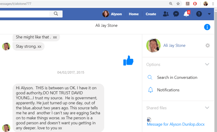Open Message for Alyson Dunlop.docx file
The image size is (217, 132).
pyautogui.click(x=175, y=124)
